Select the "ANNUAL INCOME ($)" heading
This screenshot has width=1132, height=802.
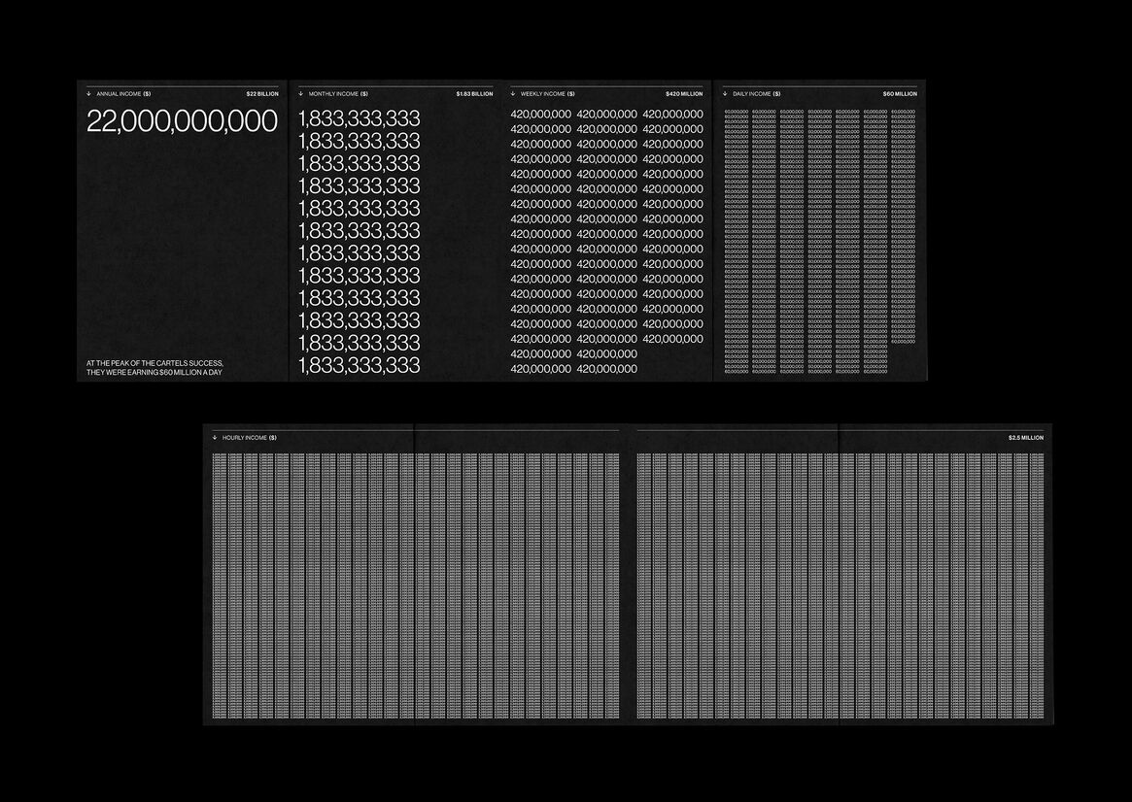(x=123, y=94)
